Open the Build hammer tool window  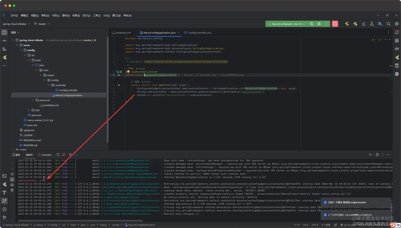pyautogui.click(x=4, y=193)
